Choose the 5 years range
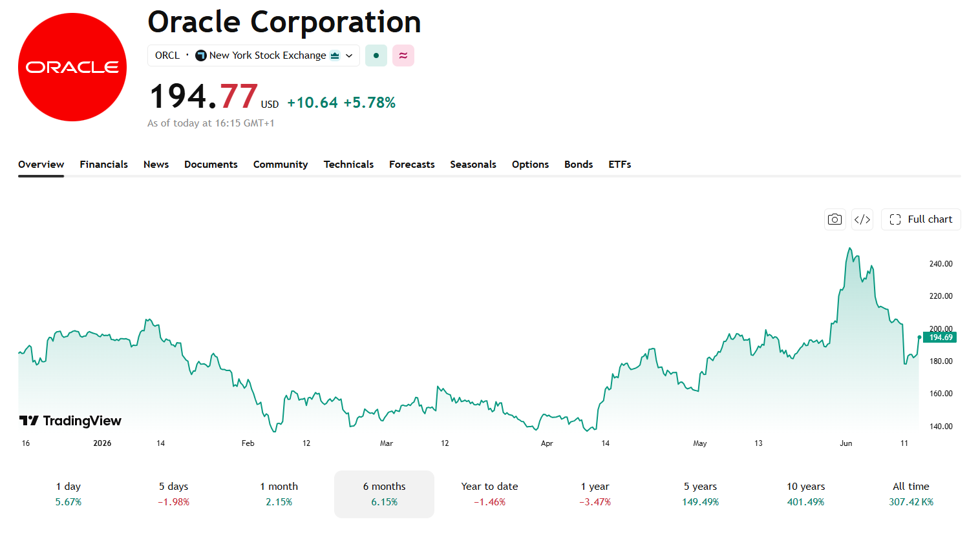Viewport: 978px width, 535px height. (701, 494)
